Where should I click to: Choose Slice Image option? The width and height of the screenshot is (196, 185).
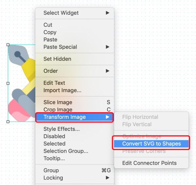(74, 102)
